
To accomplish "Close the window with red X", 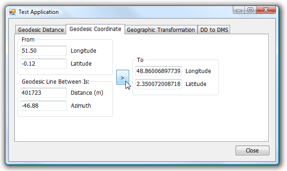I will click(x=266, y=10).
